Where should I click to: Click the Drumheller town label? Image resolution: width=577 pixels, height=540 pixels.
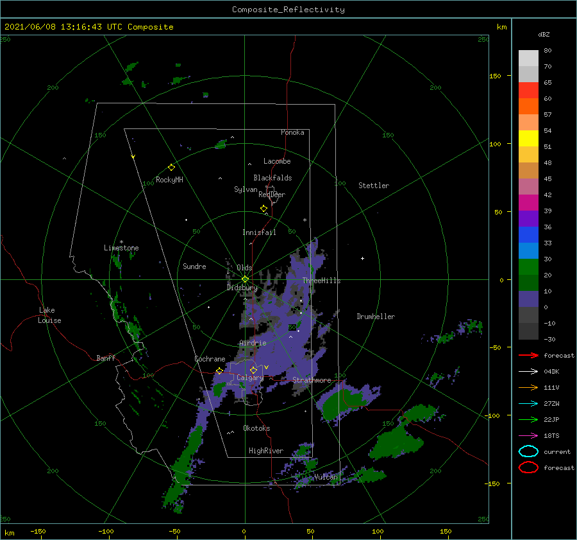click(376, 317)
